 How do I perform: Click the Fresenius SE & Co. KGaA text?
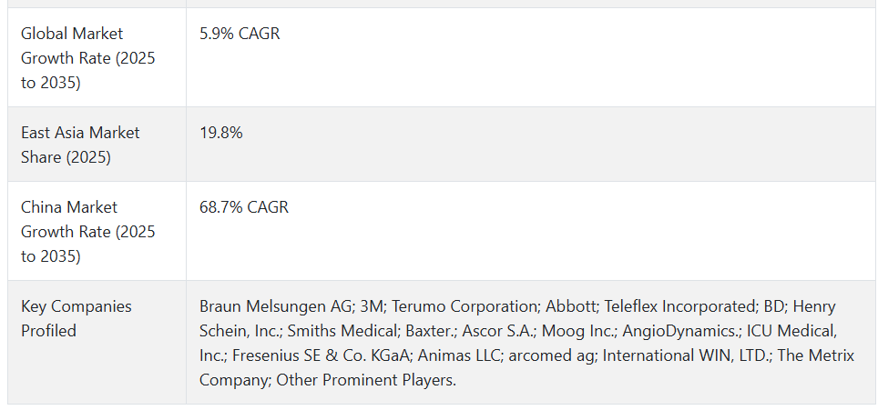tap(321, 355)
